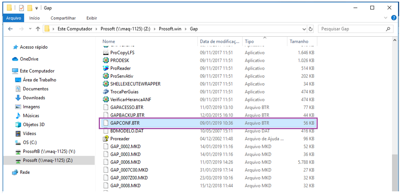Navigate back to previous folder

[10, 29]
